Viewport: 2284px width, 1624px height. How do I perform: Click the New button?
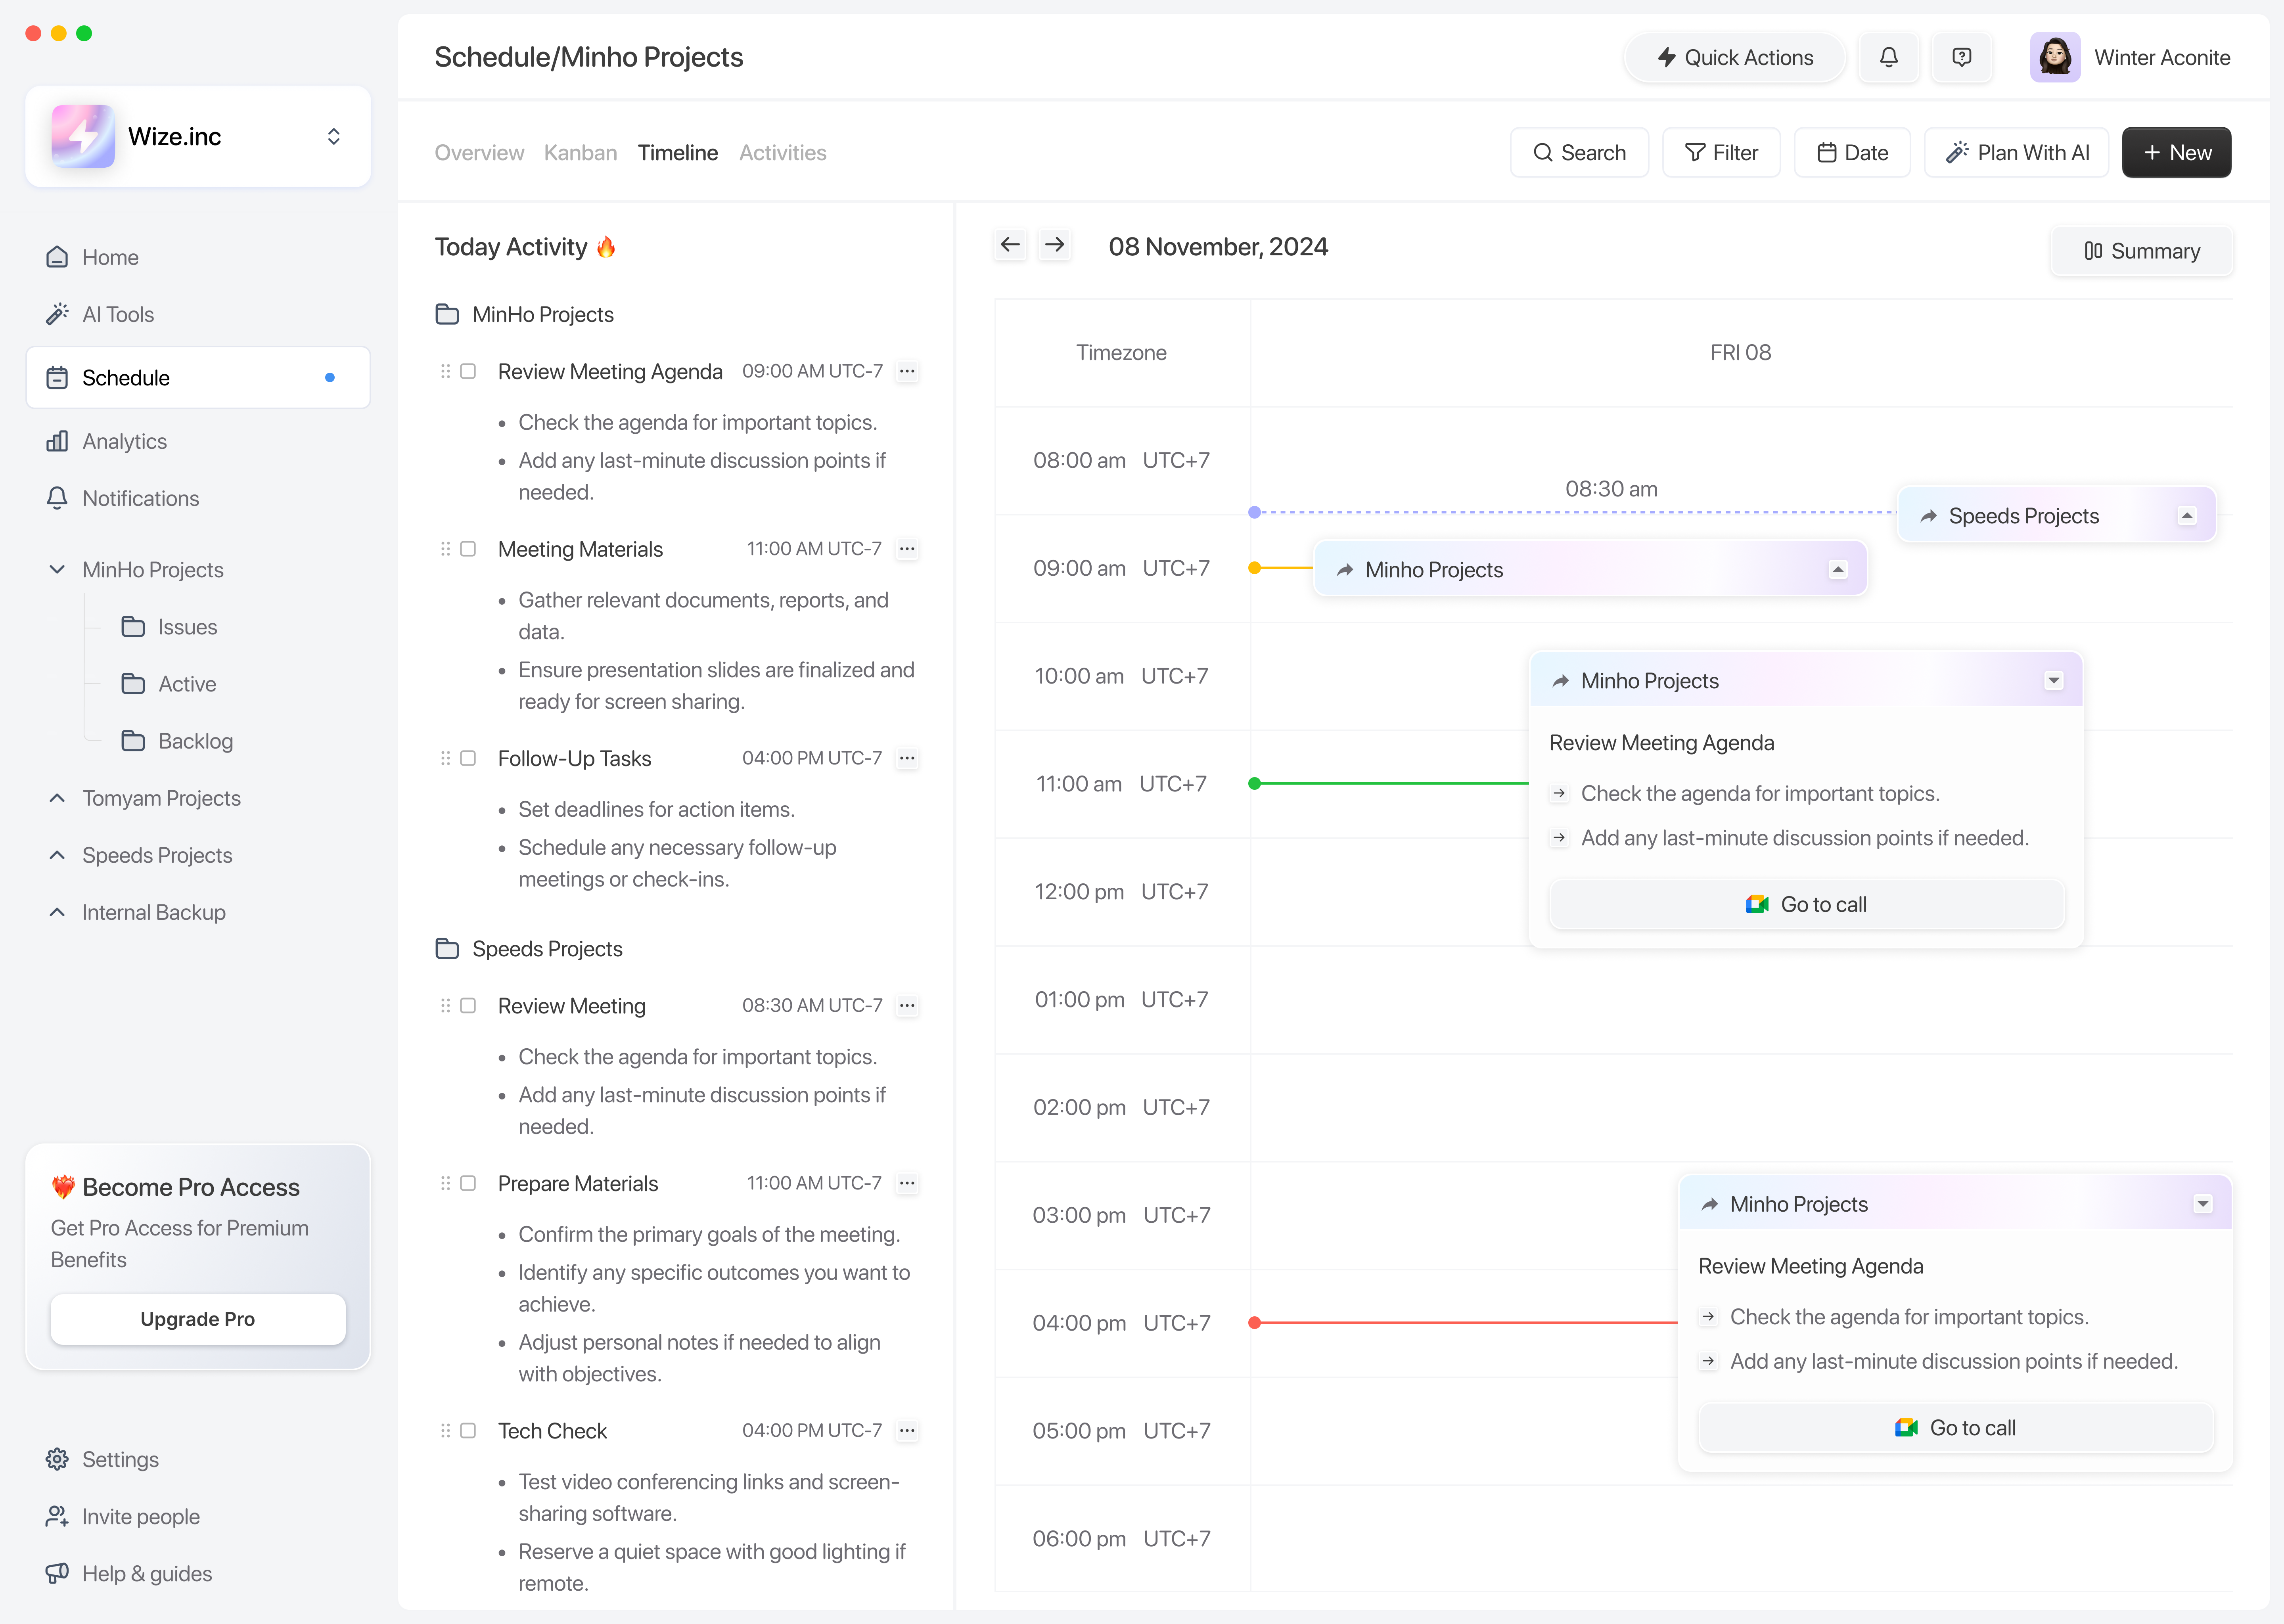coord(2176,152)
